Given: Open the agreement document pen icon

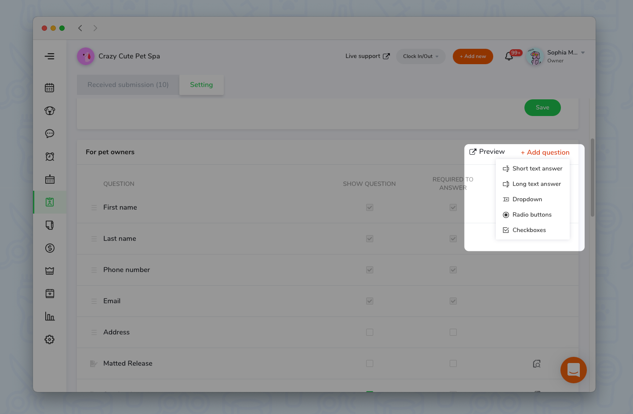Looking at the screenshot, I should (x=50, y=225).
